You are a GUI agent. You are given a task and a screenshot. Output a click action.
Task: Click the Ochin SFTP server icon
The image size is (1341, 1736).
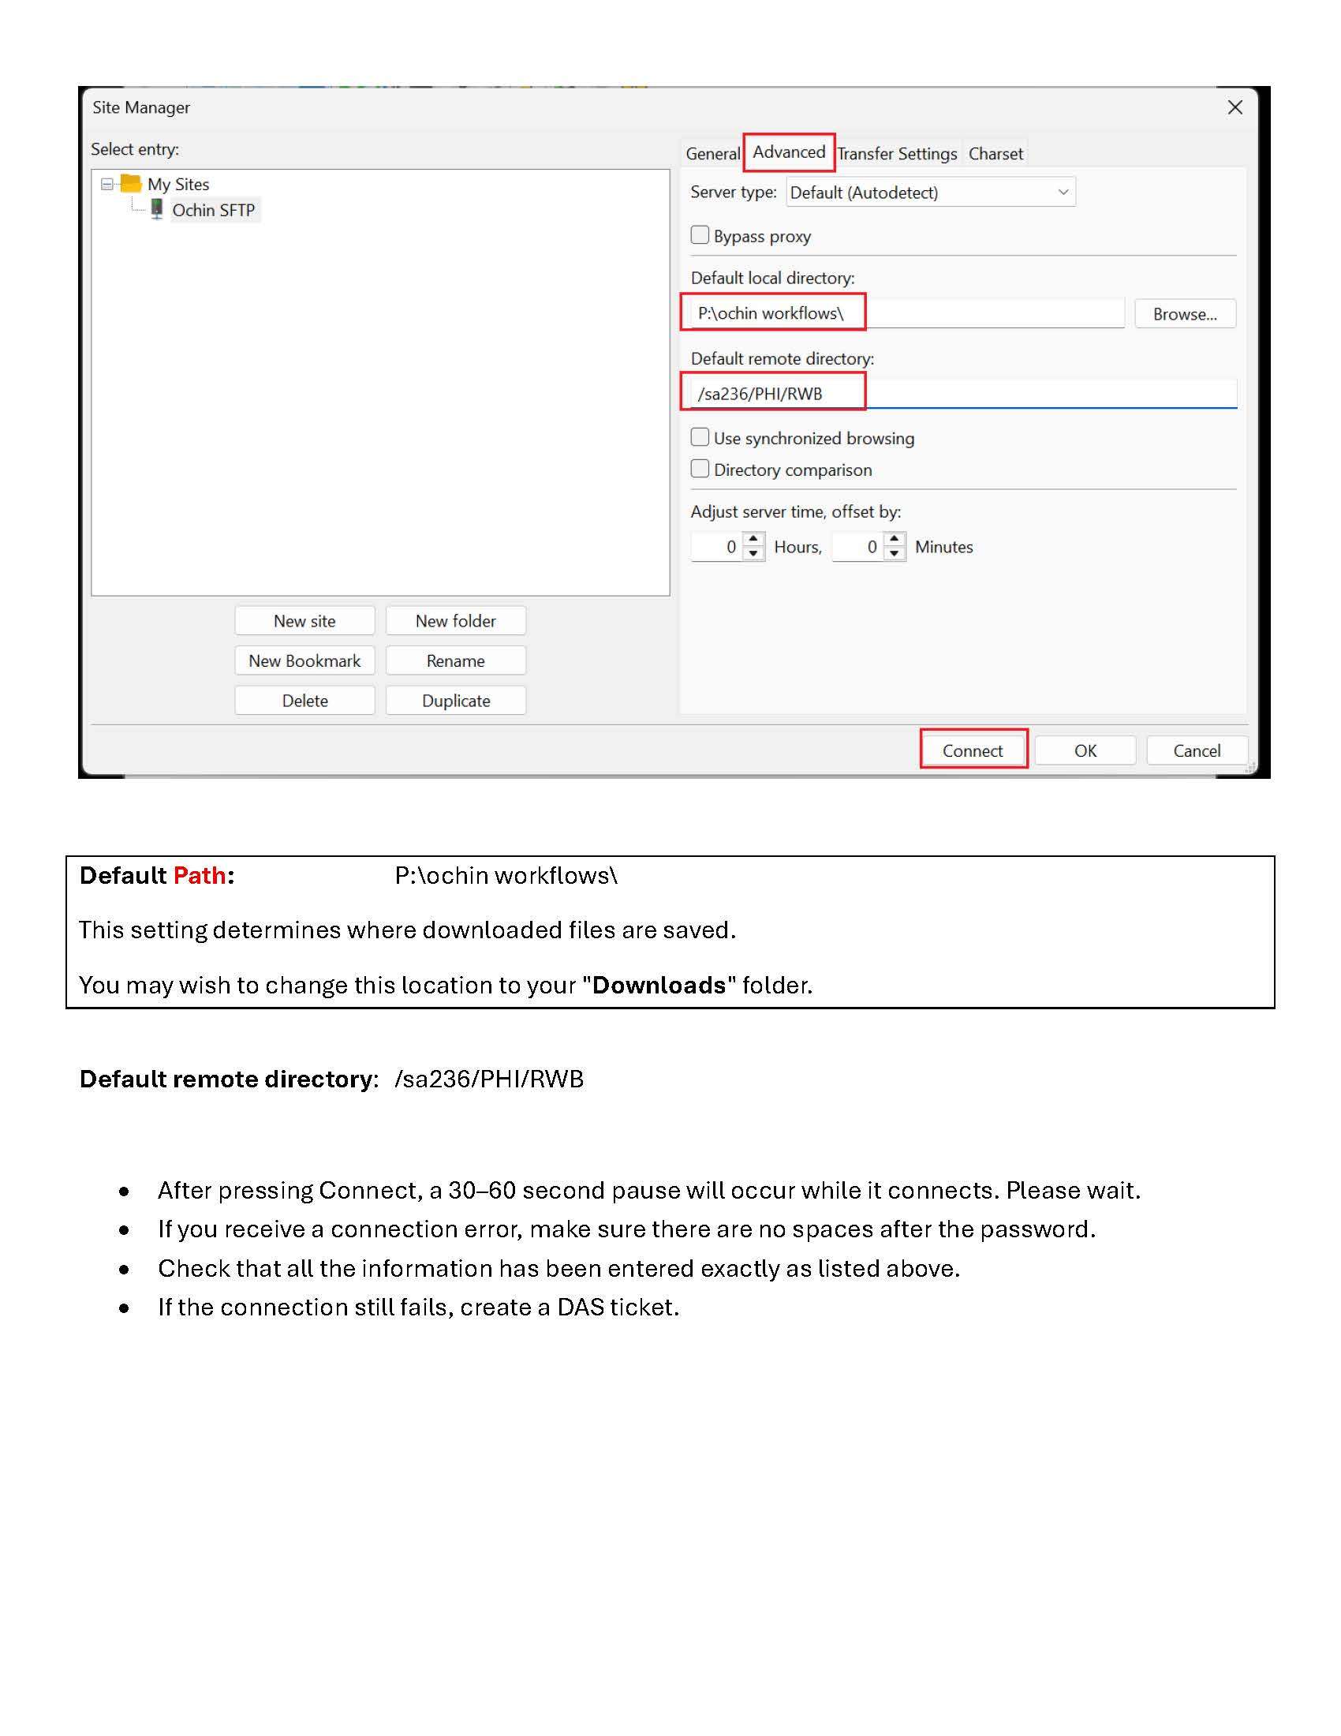click(156, 209)
